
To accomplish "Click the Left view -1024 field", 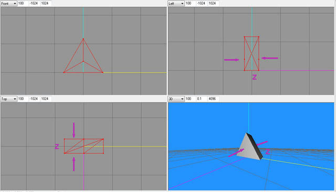I will (202, 4).
